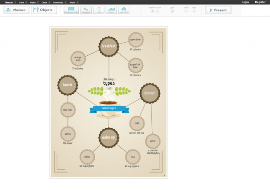This screenshot has width=270, height=190.
Task: Expand the Download dropdown arrow
Action: pyautogui.click(x=66, y=3)
